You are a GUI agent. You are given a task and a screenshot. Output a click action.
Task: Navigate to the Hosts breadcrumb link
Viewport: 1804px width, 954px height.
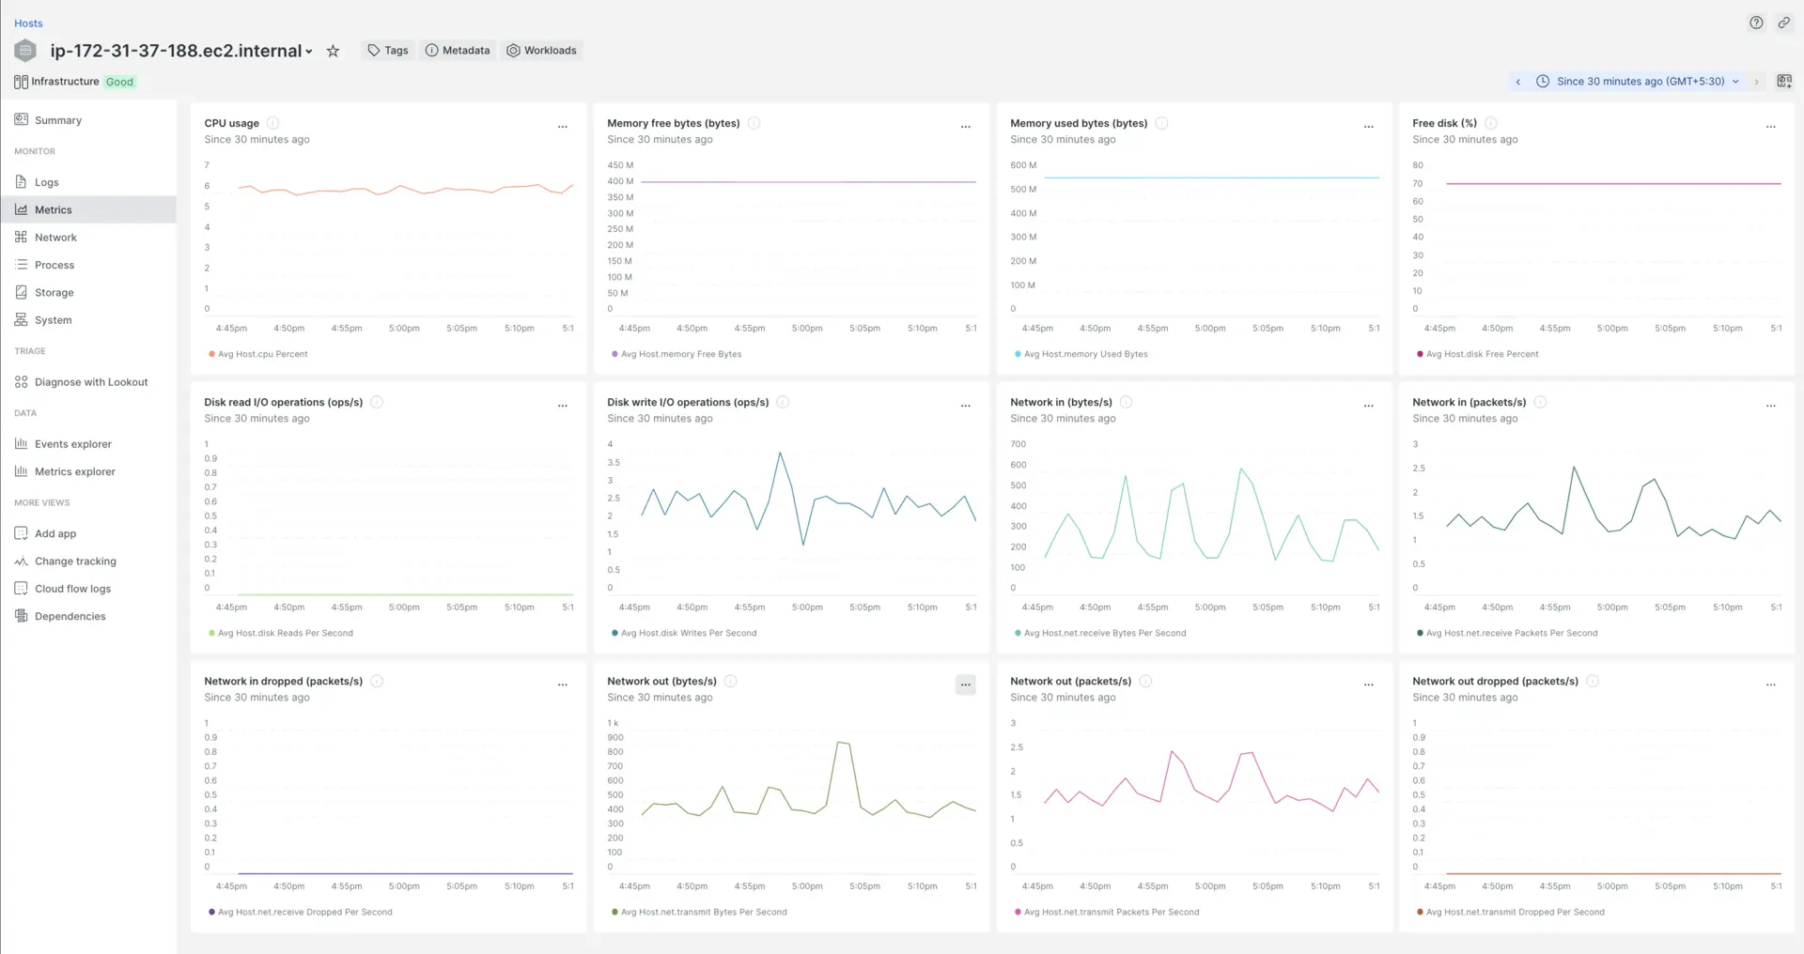(28, 23)
